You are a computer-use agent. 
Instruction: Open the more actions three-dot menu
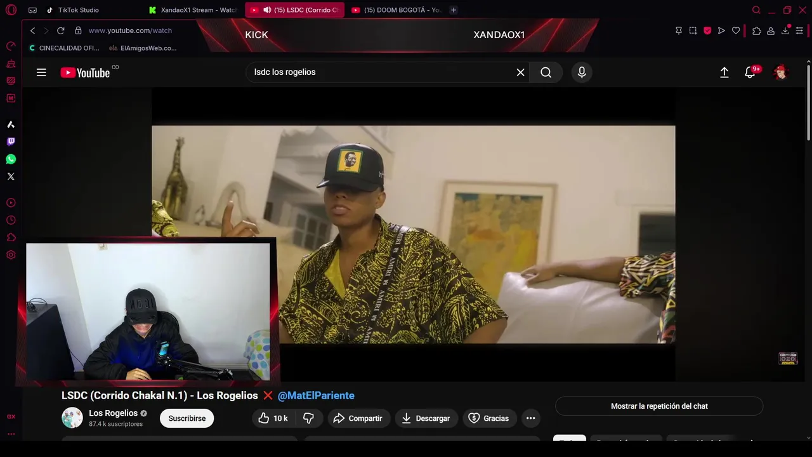(x=531, y=418)
